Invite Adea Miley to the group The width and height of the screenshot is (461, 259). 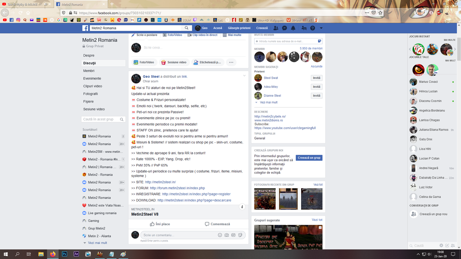click(x=317, y=87)
